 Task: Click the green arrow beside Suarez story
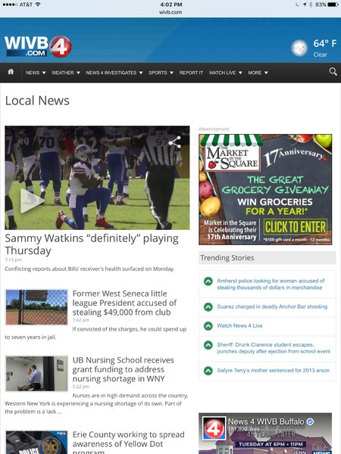208,307
